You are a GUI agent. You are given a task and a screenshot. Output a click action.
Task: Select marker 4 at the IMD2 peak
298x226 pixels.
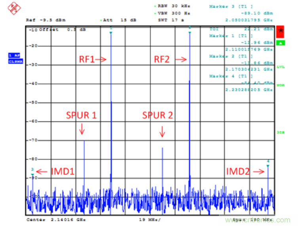[268, 165]
